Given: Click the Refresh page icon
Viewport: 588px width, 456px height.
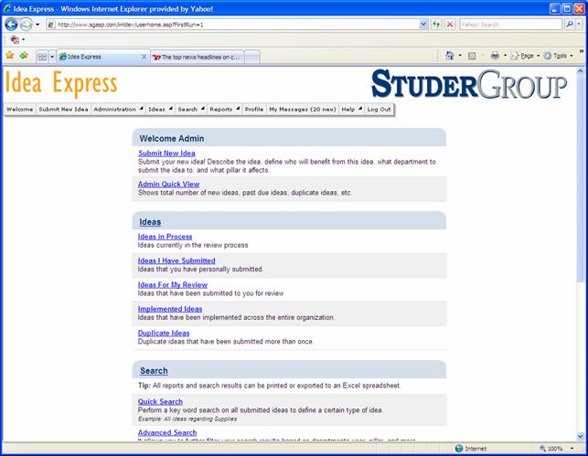Looking at the screenshot, I should click(436, 25).
